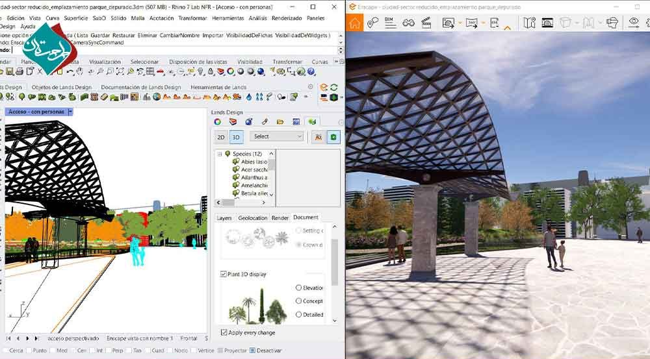Open the Renderizado menu
Viewport: 650px width, 359px height.
[x=287, y=18]
